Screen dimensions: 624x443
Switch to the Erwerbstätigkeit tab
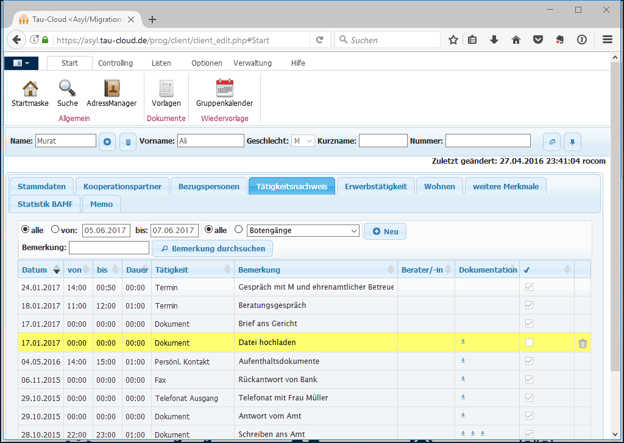point(375,186)
